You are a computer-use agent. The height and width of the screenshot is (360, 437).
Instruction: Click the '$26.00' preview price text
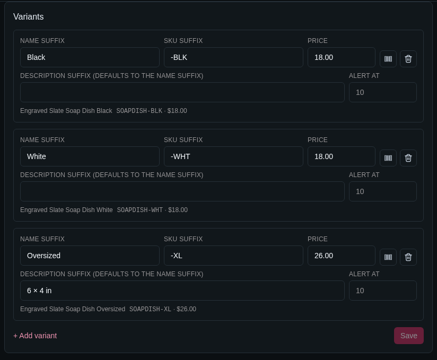[187, 309]
